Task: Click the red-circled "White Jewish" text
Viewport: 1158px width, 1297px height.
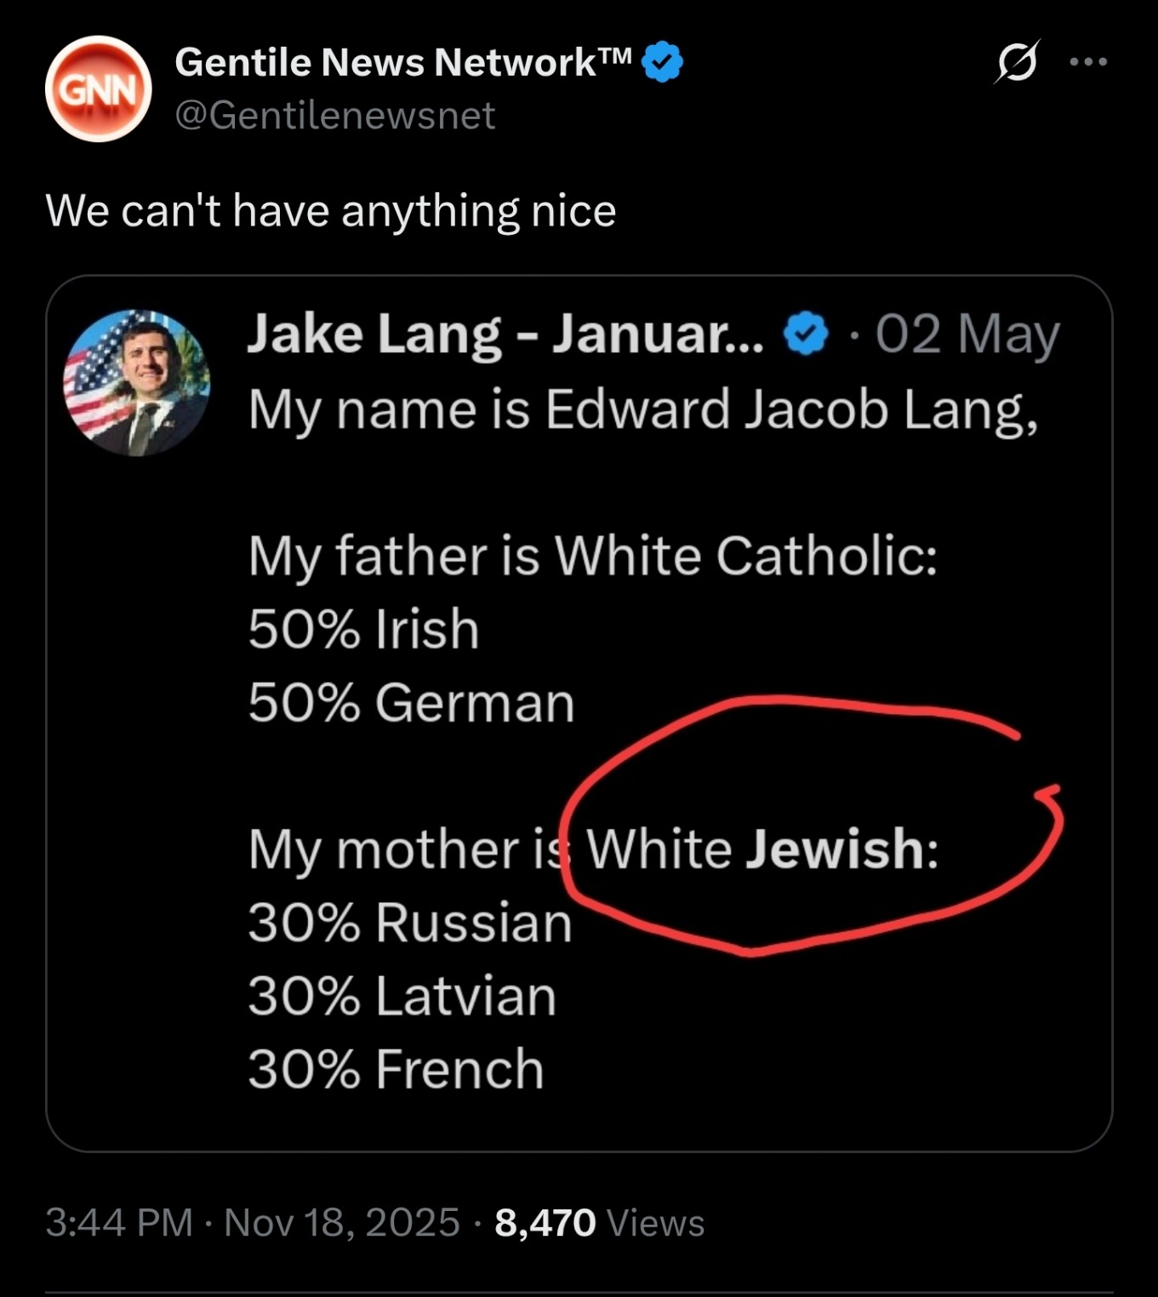Action: click(762, 848)
